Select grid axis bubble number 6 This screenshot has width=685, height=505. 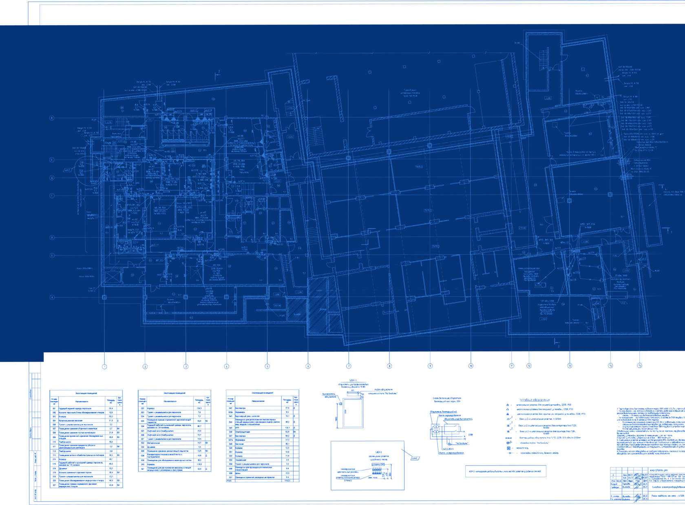point(308,366)
